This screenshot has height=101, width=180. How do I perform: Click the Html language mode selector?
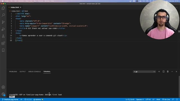pos(158,99)
